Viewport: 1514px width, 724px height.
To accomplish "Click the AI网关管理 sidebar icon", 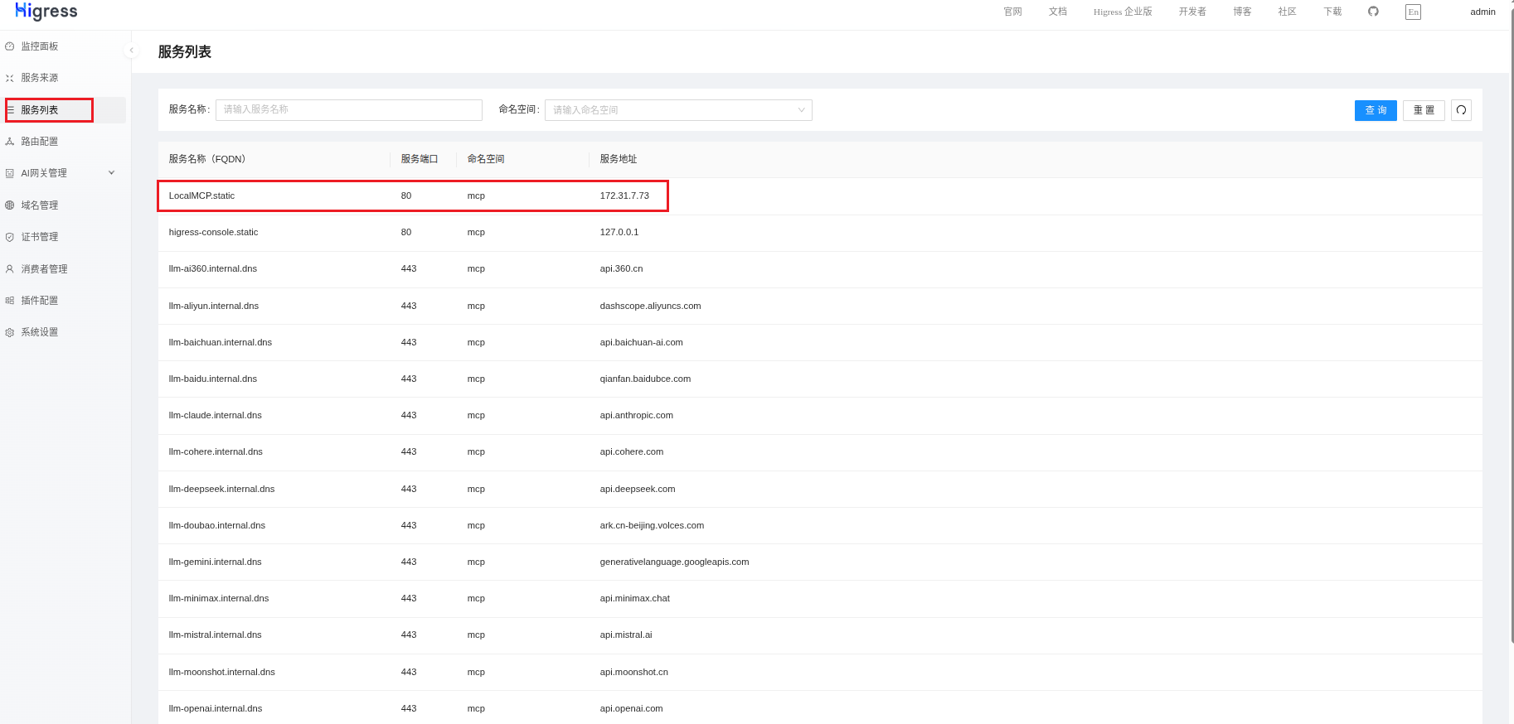I will (x=10, y=173).
